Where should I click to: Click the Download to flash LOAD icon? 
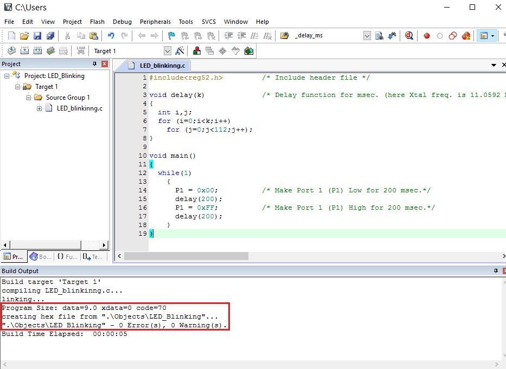point(81,51)
